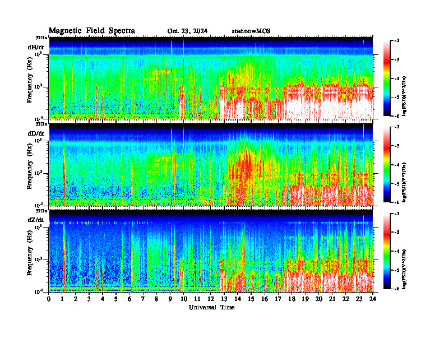Viewport: 444px width, 343px height.
Task: Click hour 11 on the Universal Time axis
Action: point(197,299)
